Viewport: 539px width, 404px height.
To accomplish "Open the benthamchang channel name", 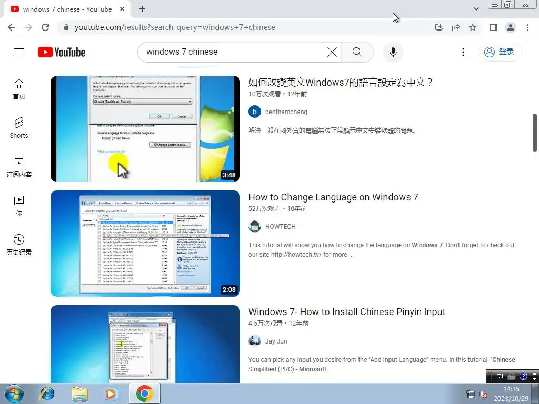I will [286, 112].
